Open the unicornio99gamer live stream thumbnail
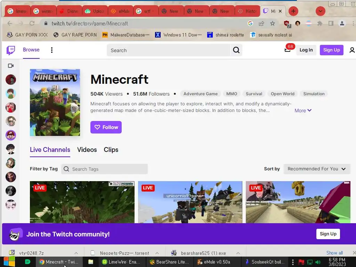 [x=190, y=202]
